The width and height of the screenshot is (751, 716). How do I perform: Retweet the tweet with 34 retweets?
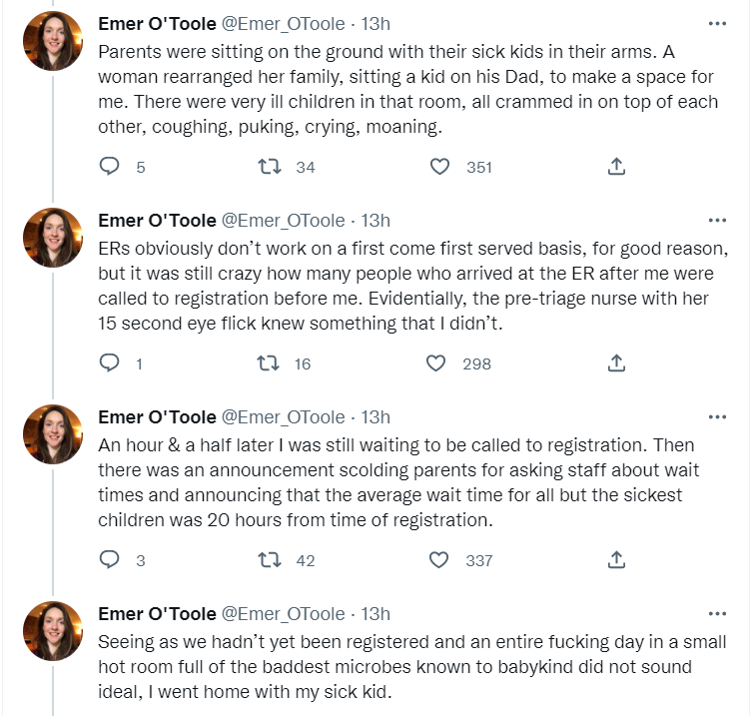click(267, 167)
